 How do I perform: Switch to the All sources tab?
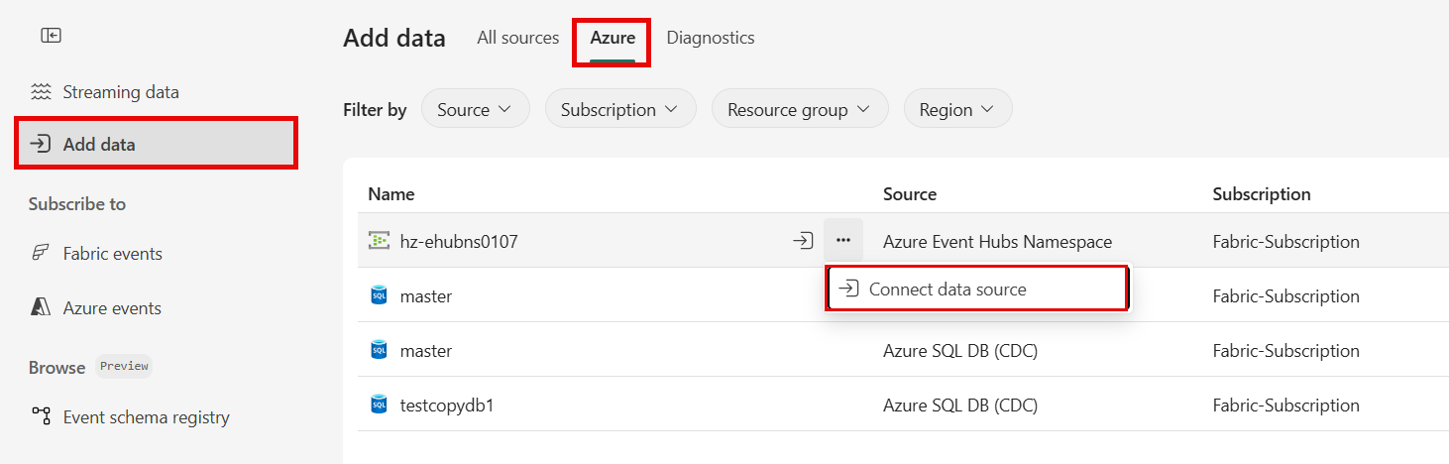coord(517,38)
